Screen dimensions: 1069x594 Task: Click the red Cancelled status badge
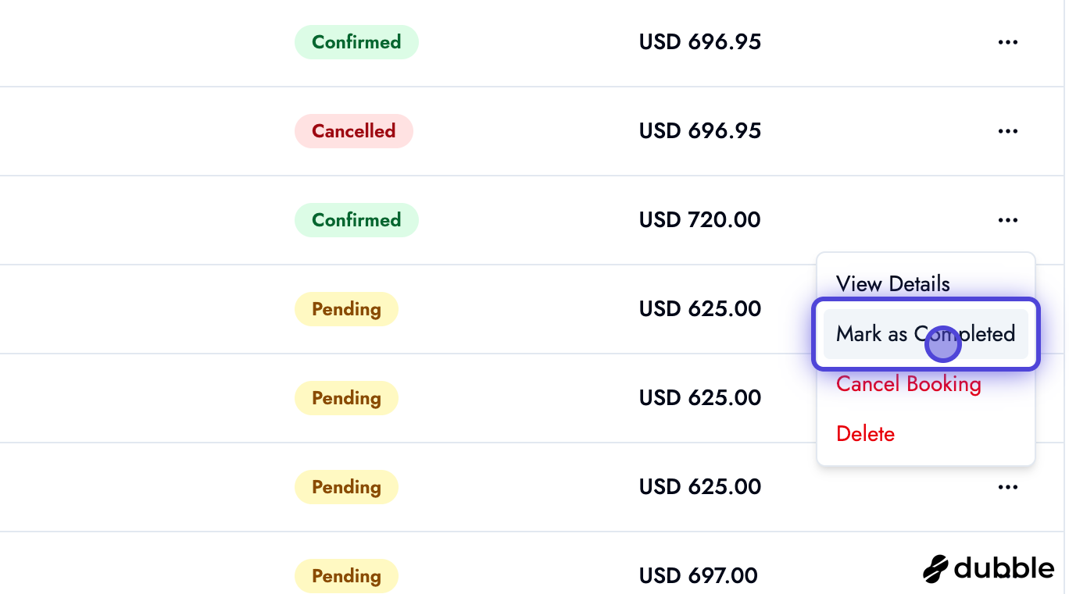[x=353, y=131]
